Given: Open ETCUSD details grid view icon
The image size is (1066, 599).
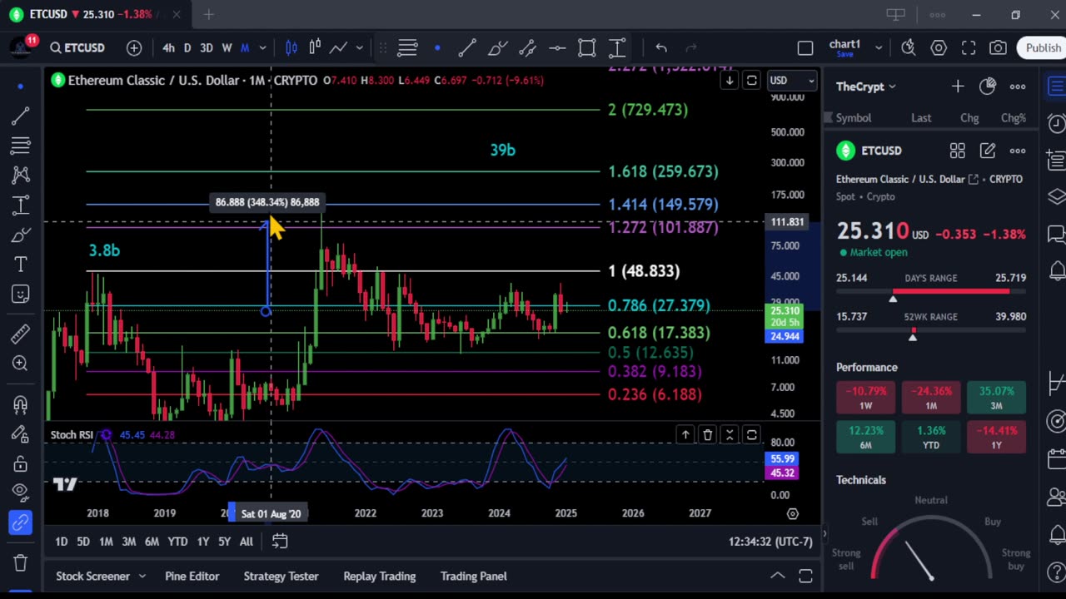Looking at the screenshot, I should [958, 151].
